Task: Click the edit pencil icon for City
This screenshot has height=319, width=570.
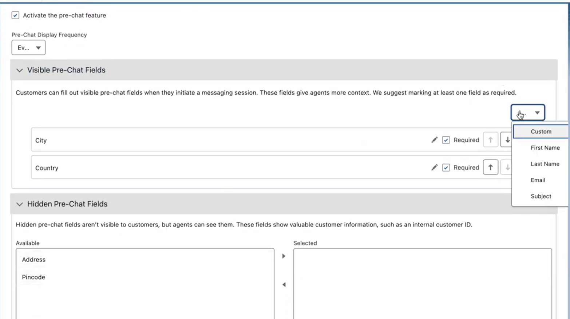Action: [434, 140]
